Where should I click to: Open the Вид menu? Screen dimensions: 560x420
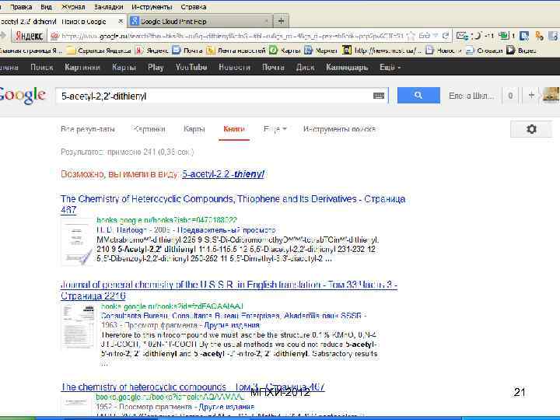46,7
